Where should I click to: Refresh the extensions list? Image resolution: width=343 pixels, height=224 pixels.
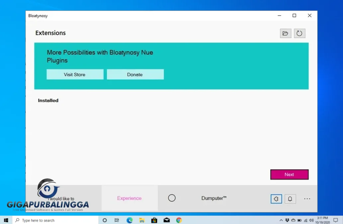click(300, 33)
